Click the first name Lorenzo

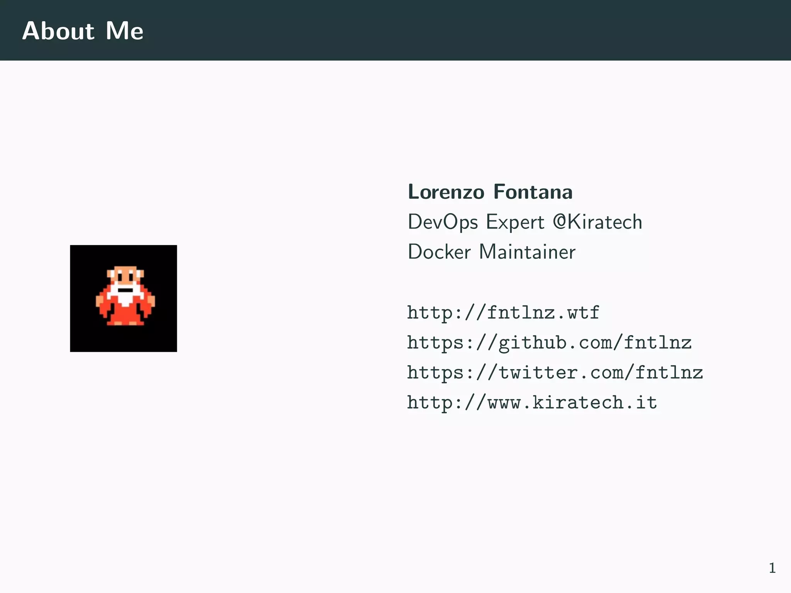pyautogui.click(x=446, y=192)
